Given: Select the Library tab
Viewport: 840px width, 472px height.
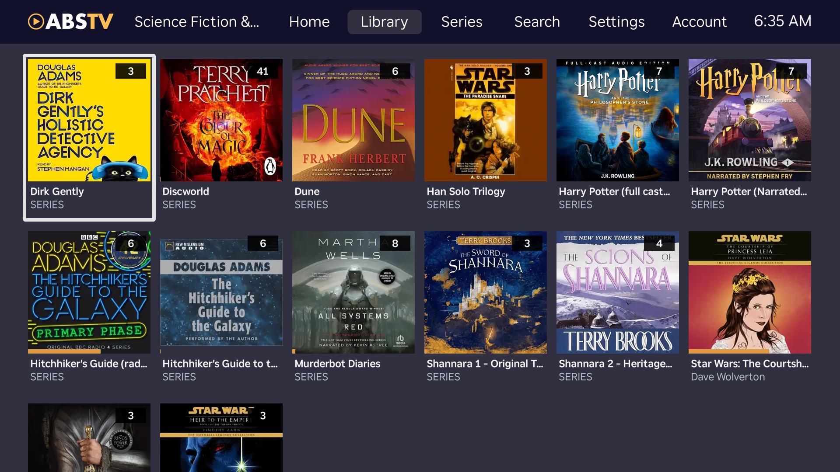Looking at the screenshot, I should pyautogui.click(x=385, y=22).
